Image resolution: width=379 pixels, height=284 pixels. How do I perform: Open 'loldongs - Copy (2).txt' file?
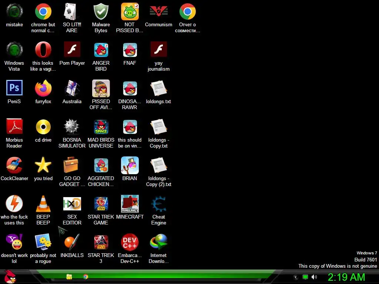click(158, 165)
